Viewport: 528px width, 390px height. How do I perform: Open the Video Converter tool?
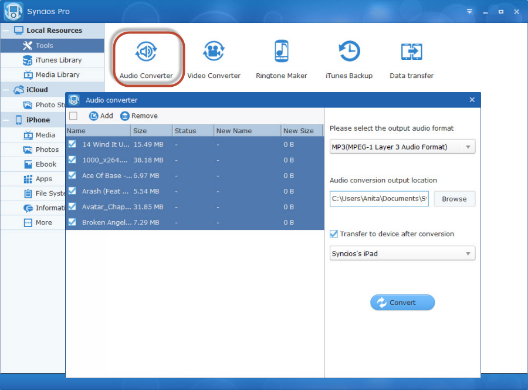[214, 60]
